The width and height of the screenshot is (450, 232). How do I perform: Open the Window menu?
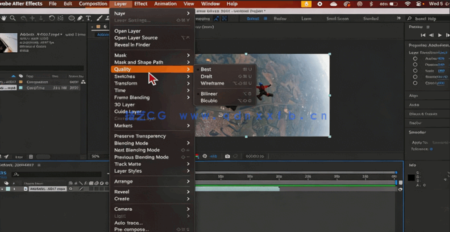point(211,4)
